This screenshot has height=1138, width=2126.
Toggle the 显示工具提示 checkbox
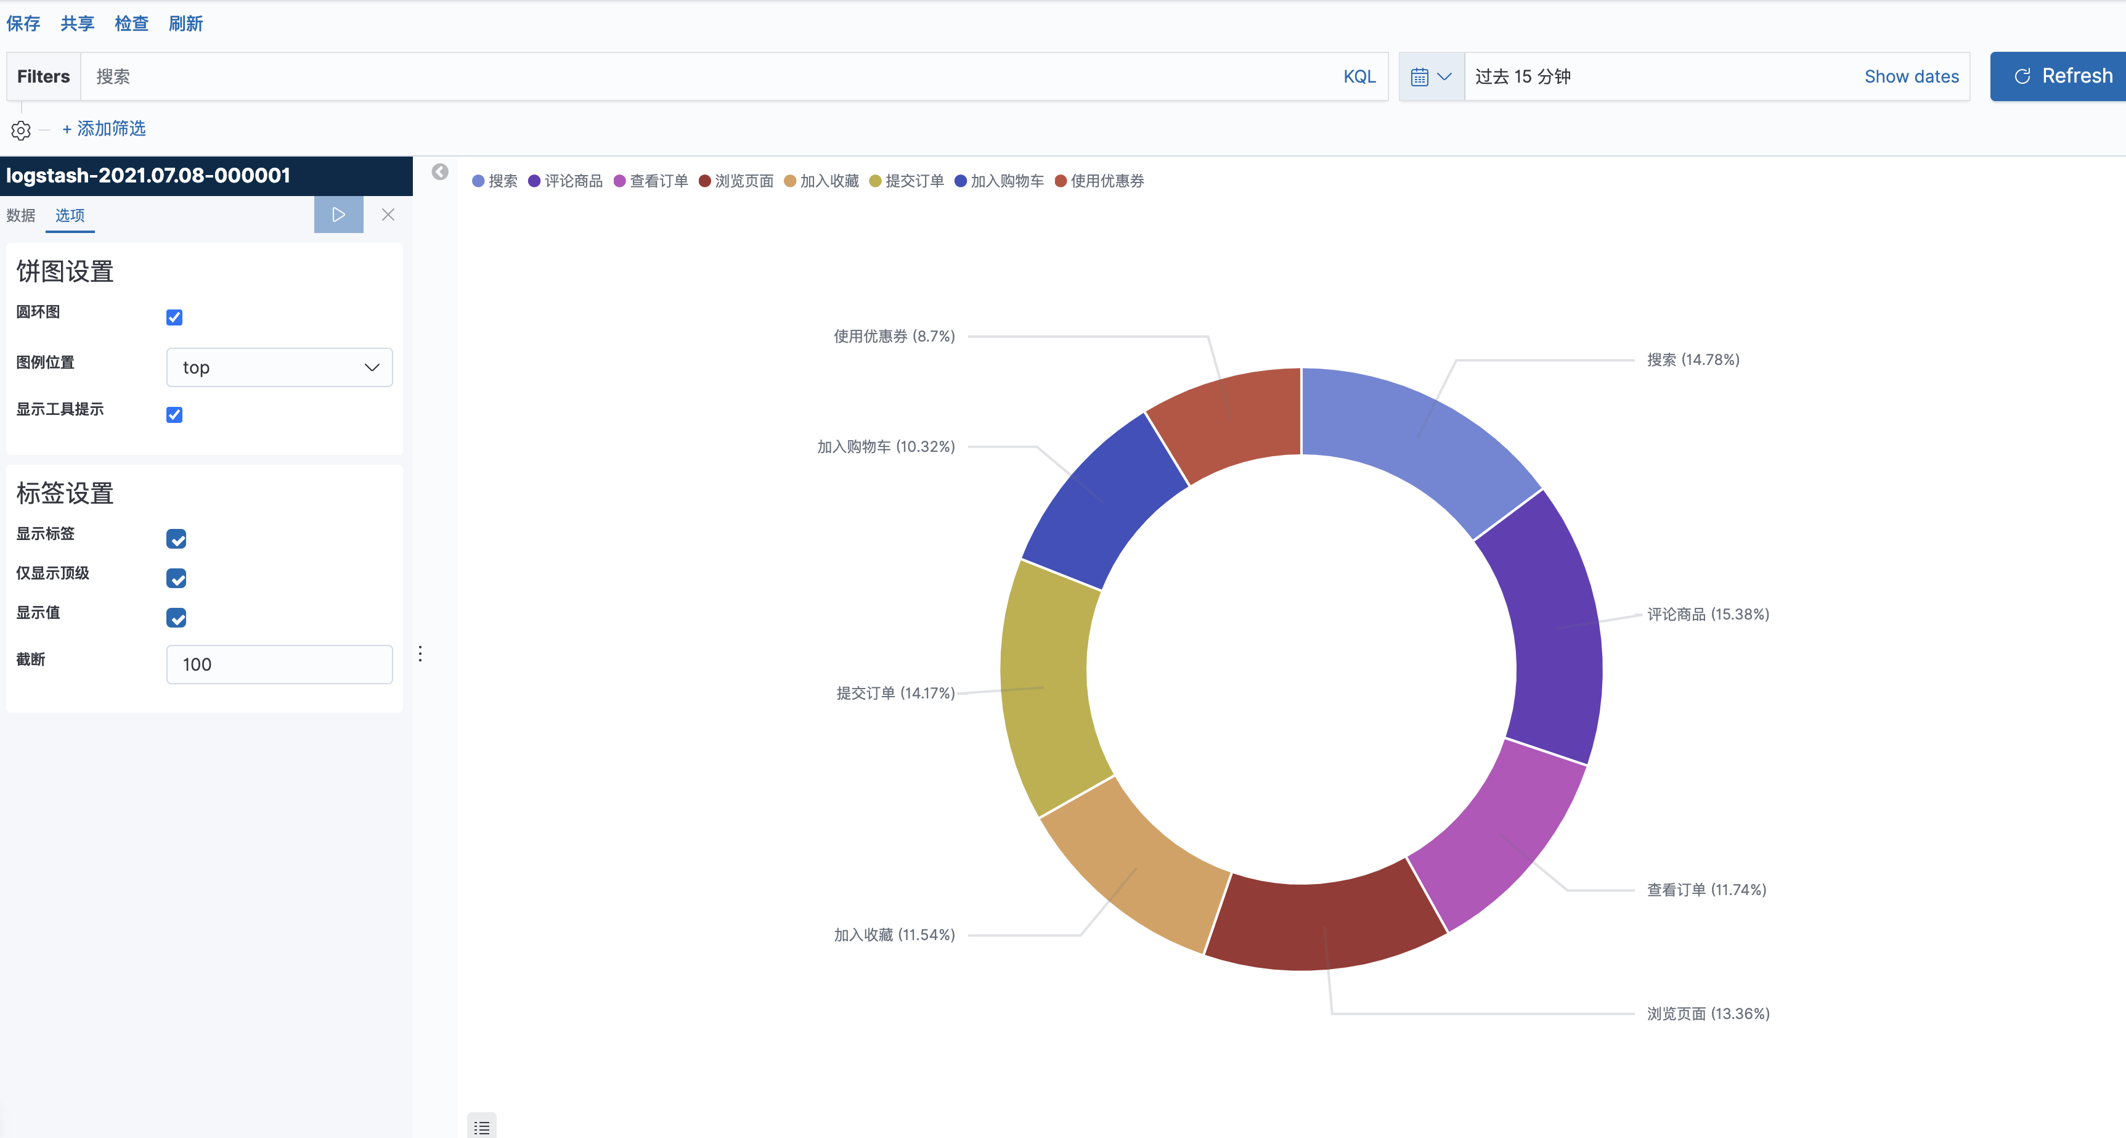tap(174, 414)
